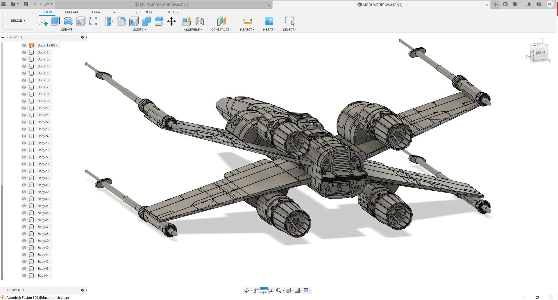Viewport: 558px width, 300px height.
Task: Undo the last action
Action: coord(36,4)
